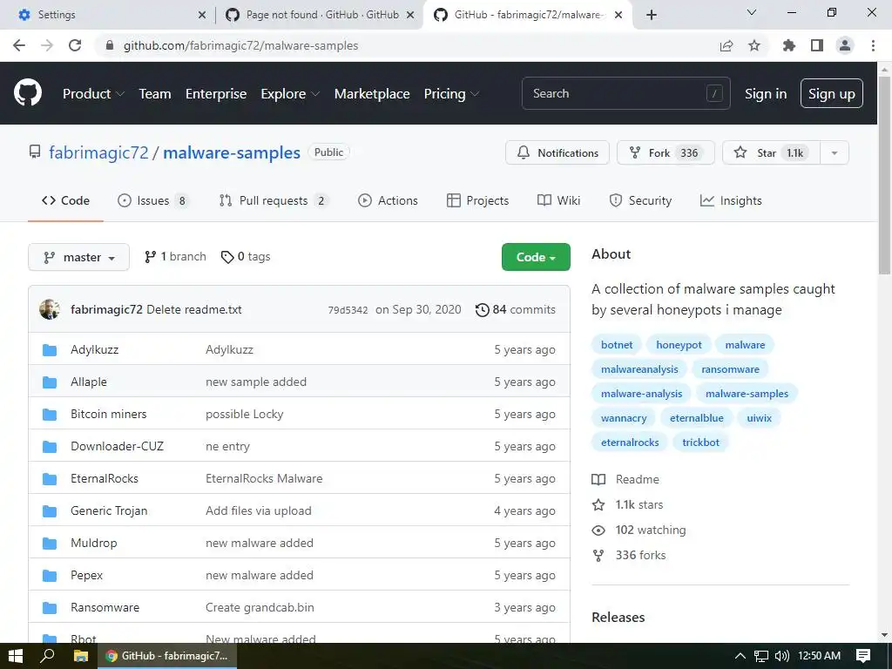Viewport: 892px width, 669px height.
Task: View the 1.1k stars stargazers list
Action: tap(627, 504)
